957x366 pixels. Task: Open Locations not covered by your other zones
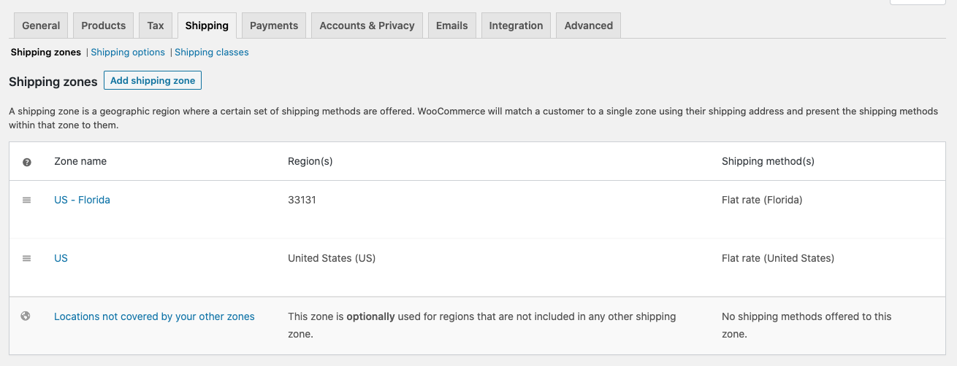click(x=154, y=316)
